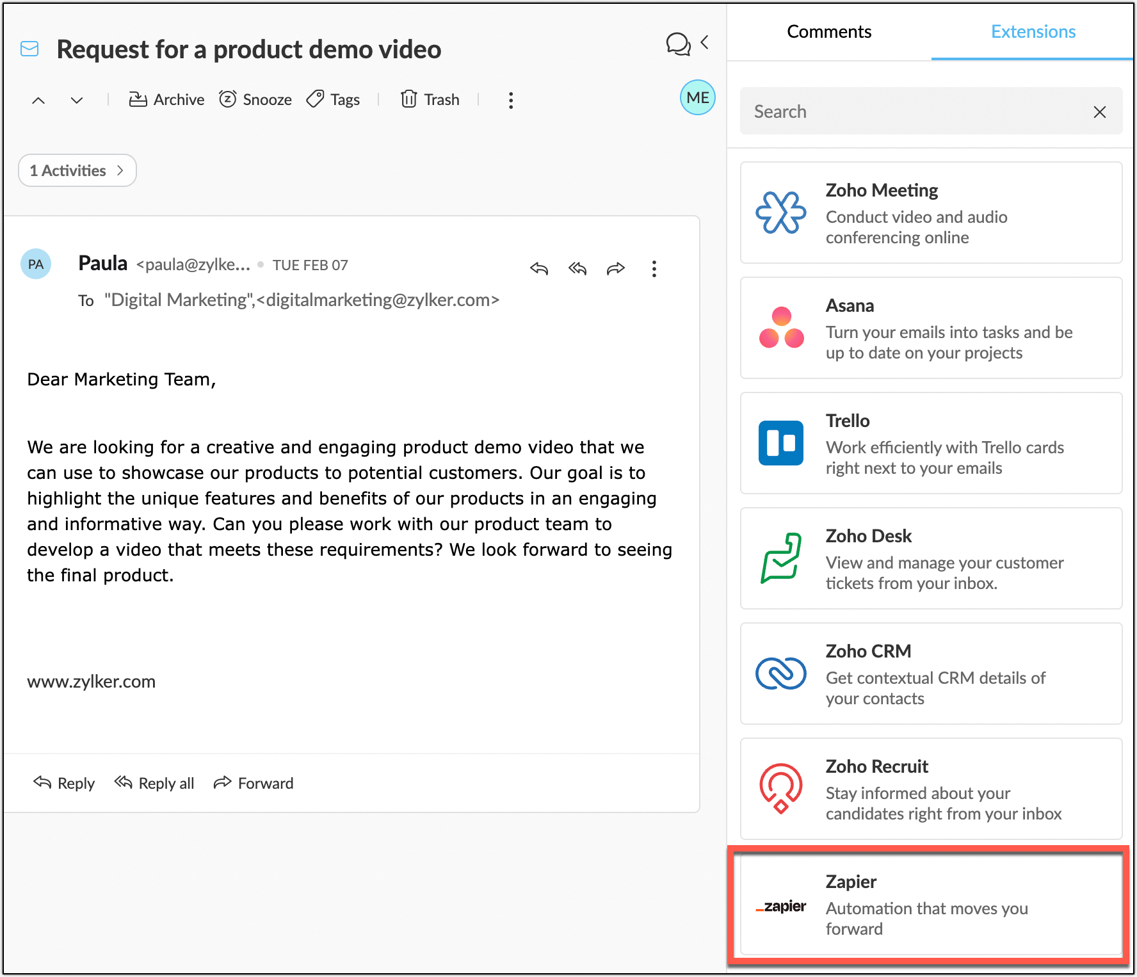The height and width of the screenshot is (977, 1137).
Task: Expand the 1 Activities chip
Action: [77, 170]
